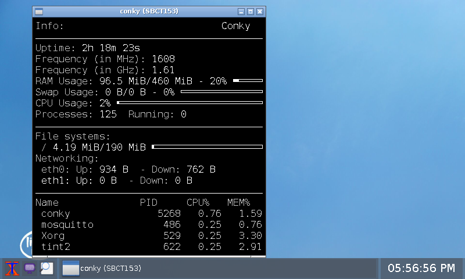Image resolution: width=465 pixels, height=279 pixels.
Task: Close the conky window
Action: coord(260,12)
